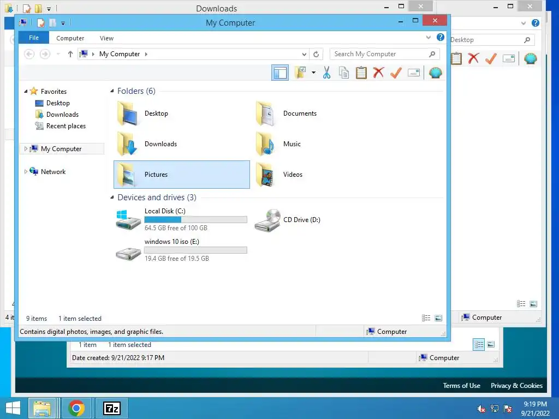Screen dimensions: 559x419
Task: Click the red X Delete icon in Downloads window
Action: click(x=473, y=58)
